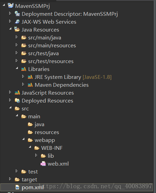Click the JRE System Library icon
Screen dimensions: 156x193
(x=30, y=77)
